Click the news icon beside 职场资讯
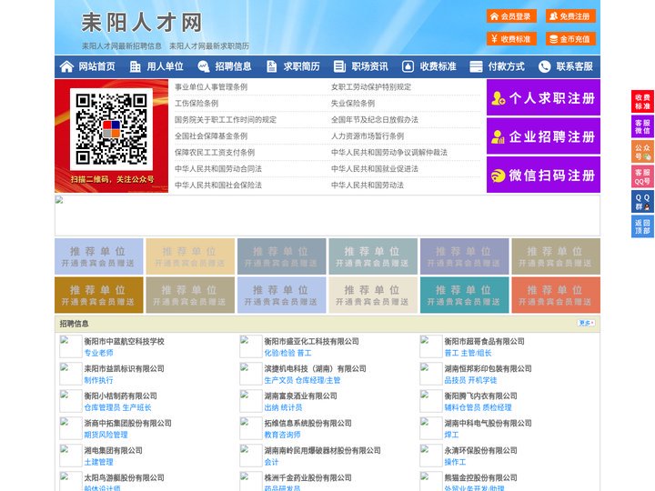The height and width of the screenshot is (491, 655). pyautogui.click(x=339, y=66)
